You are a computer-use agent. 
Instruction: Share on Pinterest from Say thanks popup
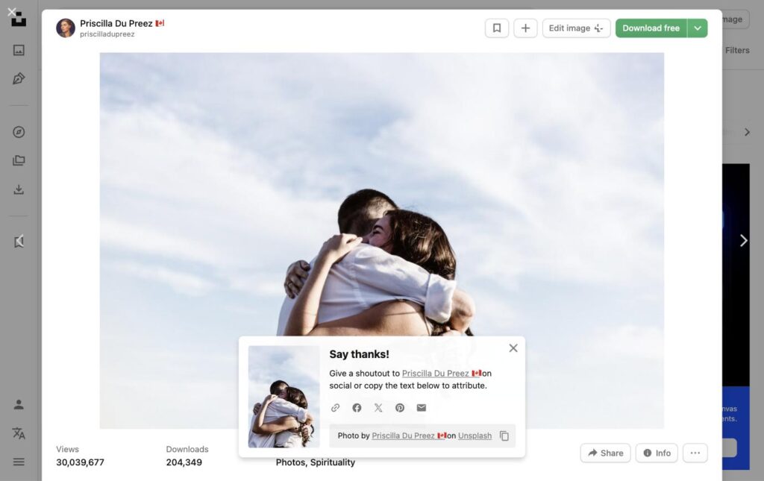point(400,407)
